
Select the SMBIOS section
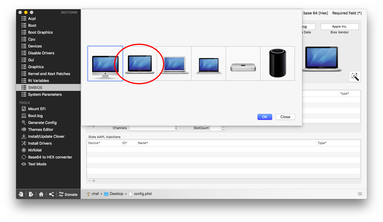[x=48, y=87]
